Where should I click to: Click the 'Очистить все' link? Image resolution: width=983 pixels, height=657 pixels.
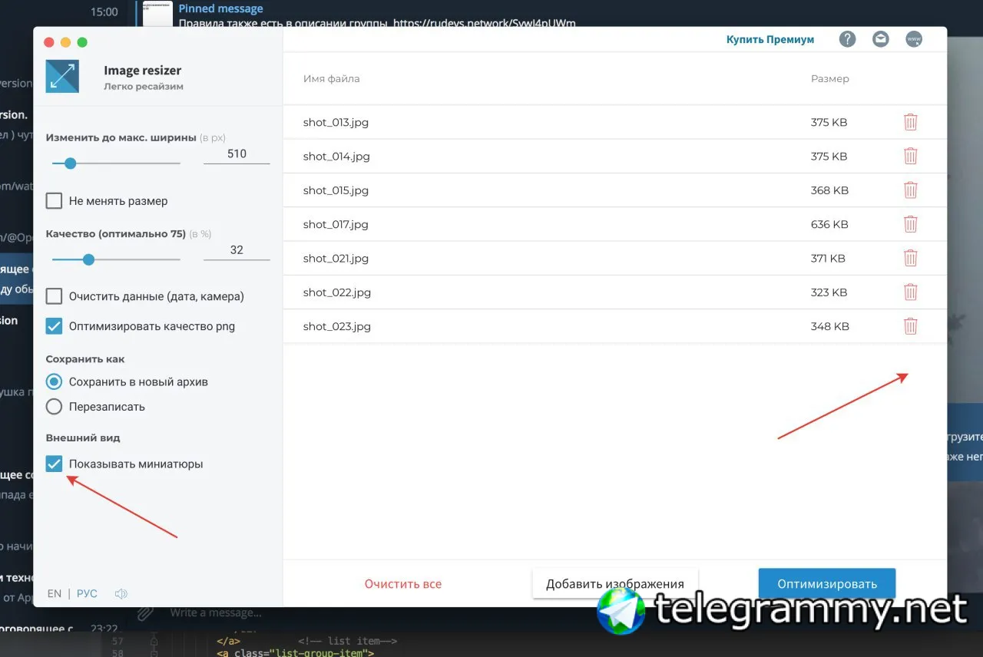pos(403,584)
